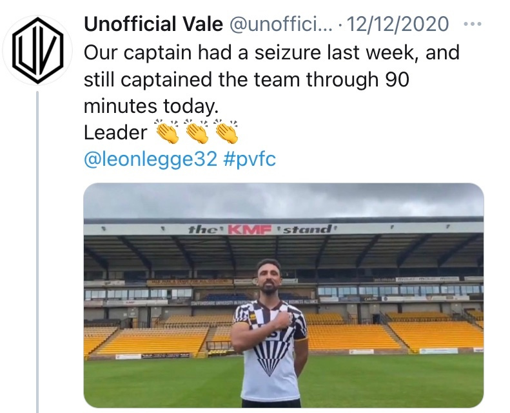This screenshot has height=413, width=510.
Task: Open the three-dot more options menu
Action: coord(473,25)
